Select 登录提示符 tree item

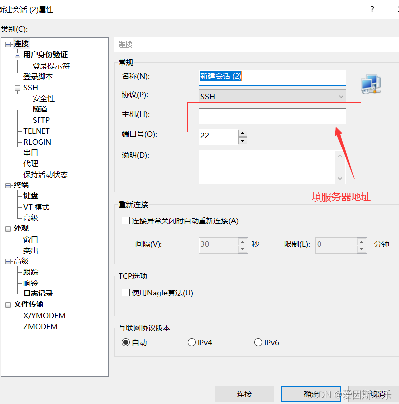pos(51,66)
